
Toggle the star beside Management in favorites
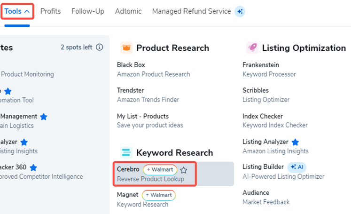44,117
